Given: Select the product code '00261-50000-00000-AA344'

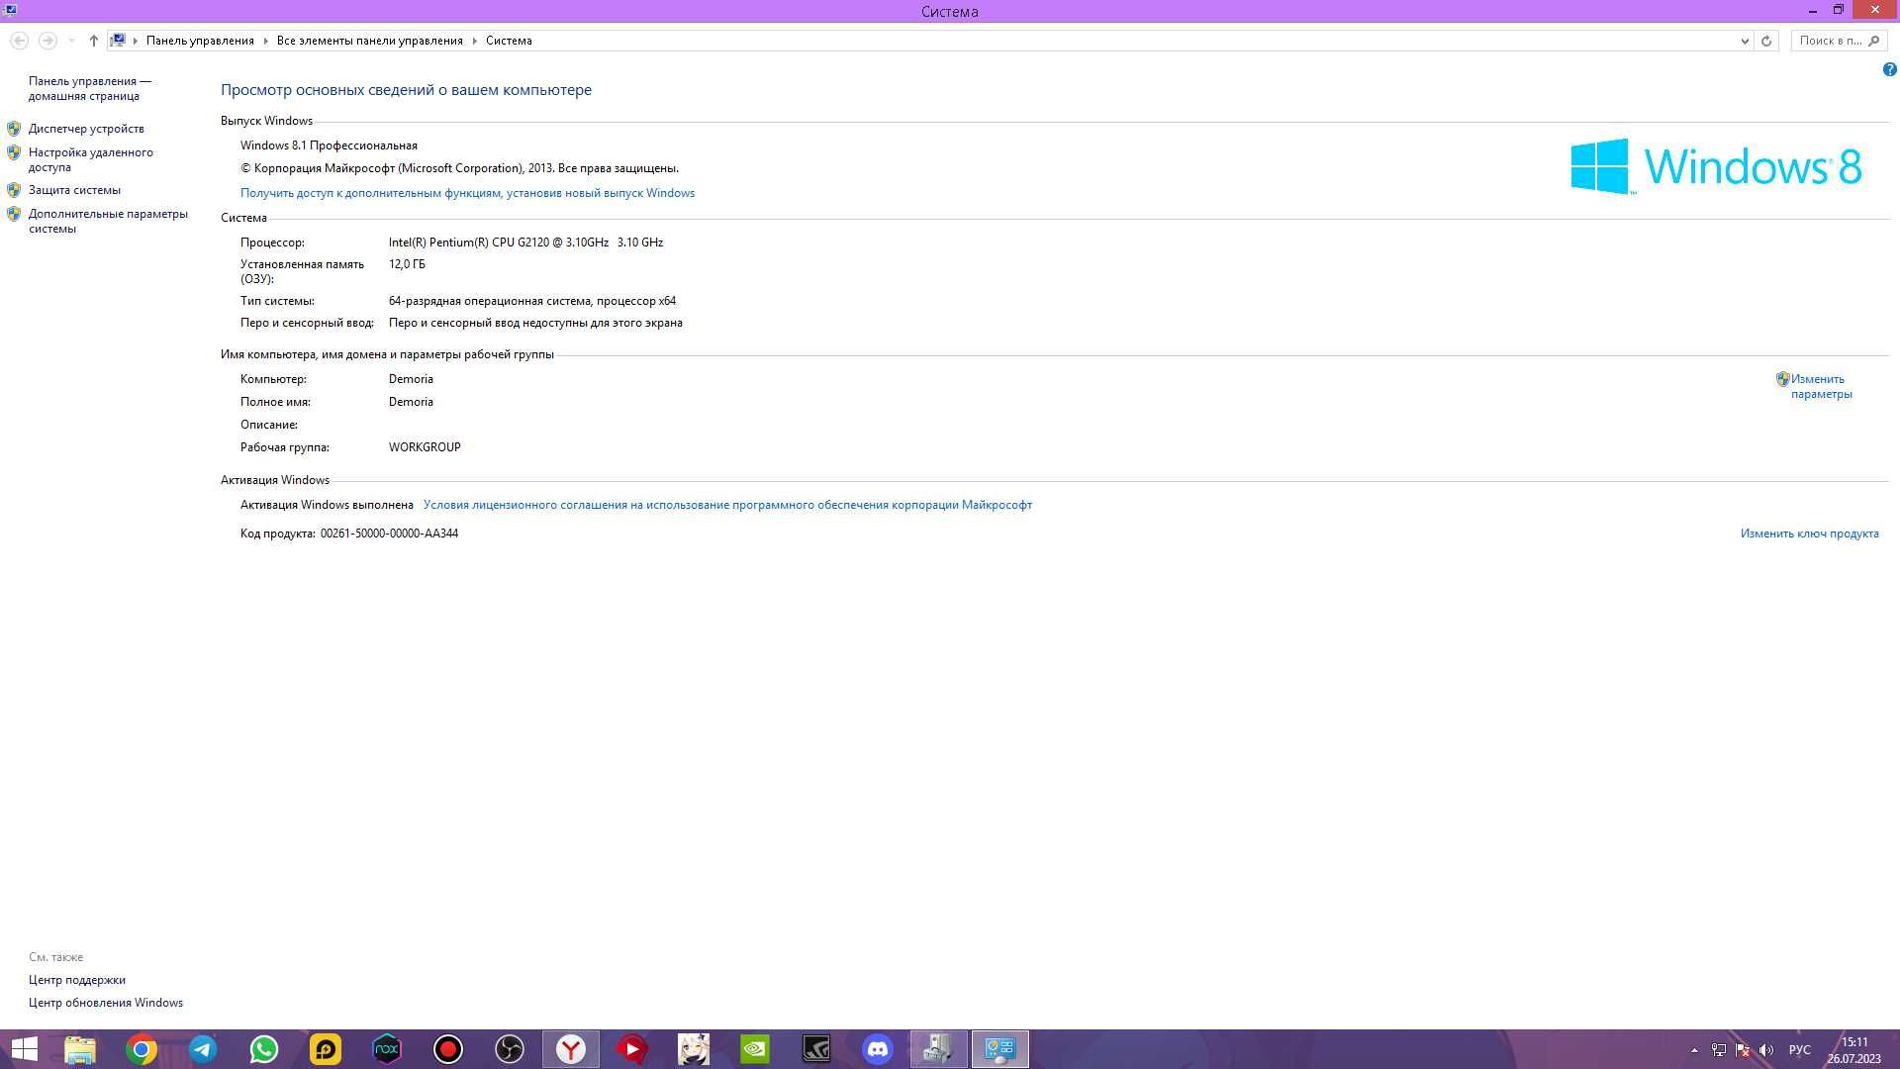Looking at the screenshot, I should coord(389,534).
